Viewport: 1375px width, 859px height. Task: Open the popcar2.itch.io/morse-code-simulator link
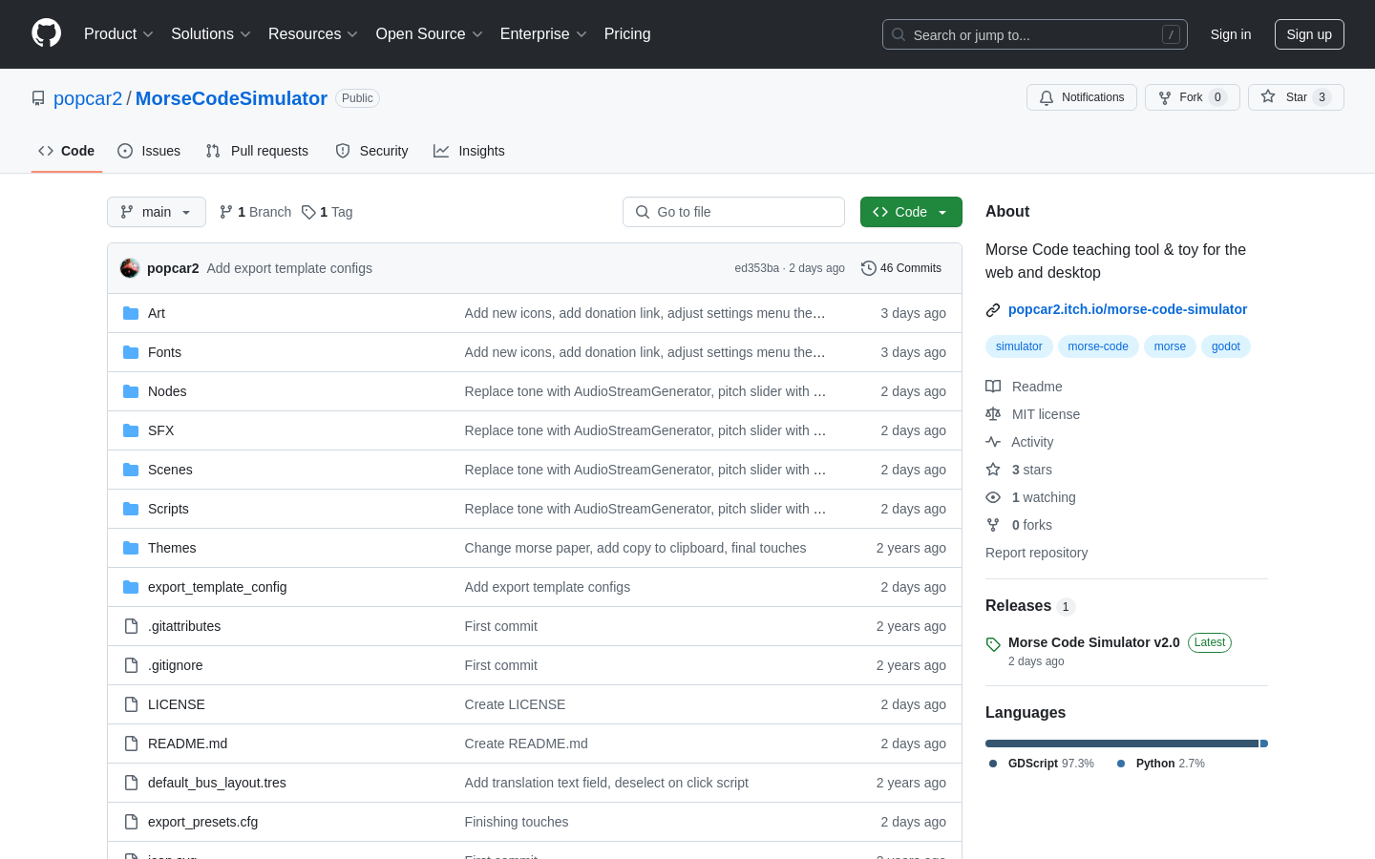(x=1128, y=309)
